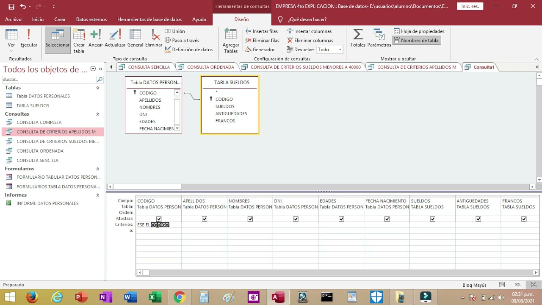Viewport: 542px width, 305px height.
Task: Toggle Nombres de tabla
Action: pyautogui.click(x=416, y=40)
